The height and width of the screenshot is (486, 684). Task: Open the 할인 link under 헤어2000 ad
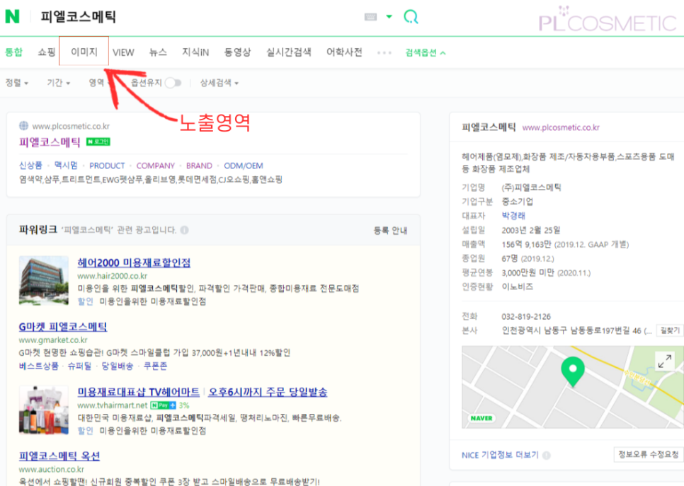coord(86,301)
